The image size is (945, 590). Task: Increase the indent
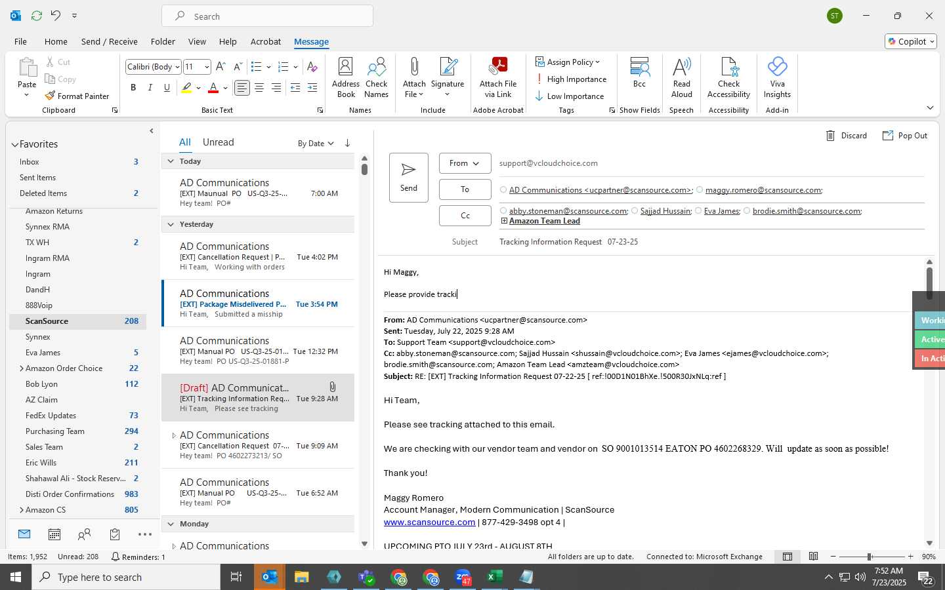(x=312, y=87)
